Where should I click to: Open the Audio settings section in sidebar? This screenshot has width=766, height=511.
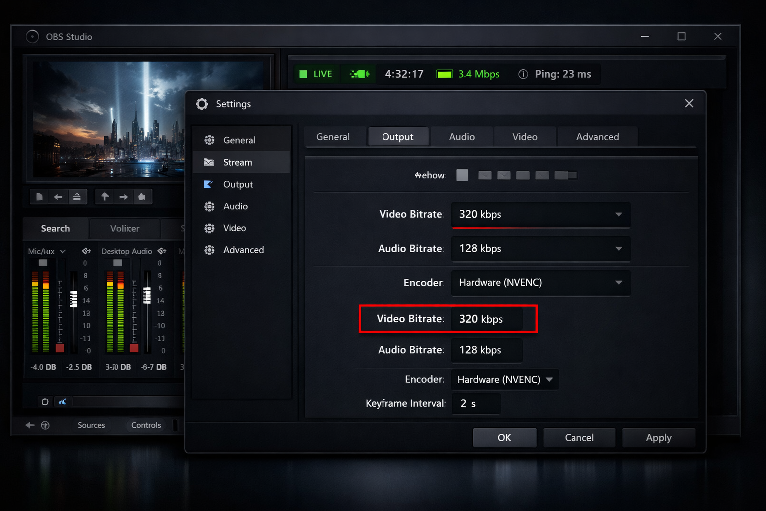pyautogui.click(x=234, y=206)
